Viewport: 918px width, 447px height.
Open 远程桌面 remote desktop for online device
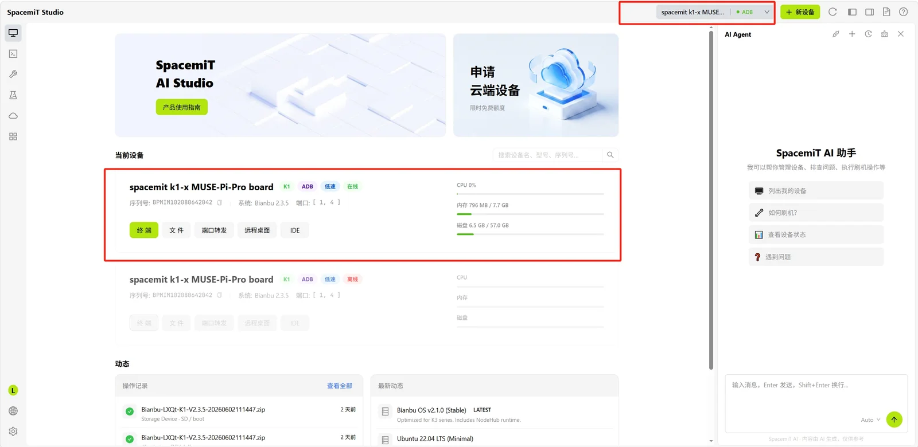coord(257,230)
